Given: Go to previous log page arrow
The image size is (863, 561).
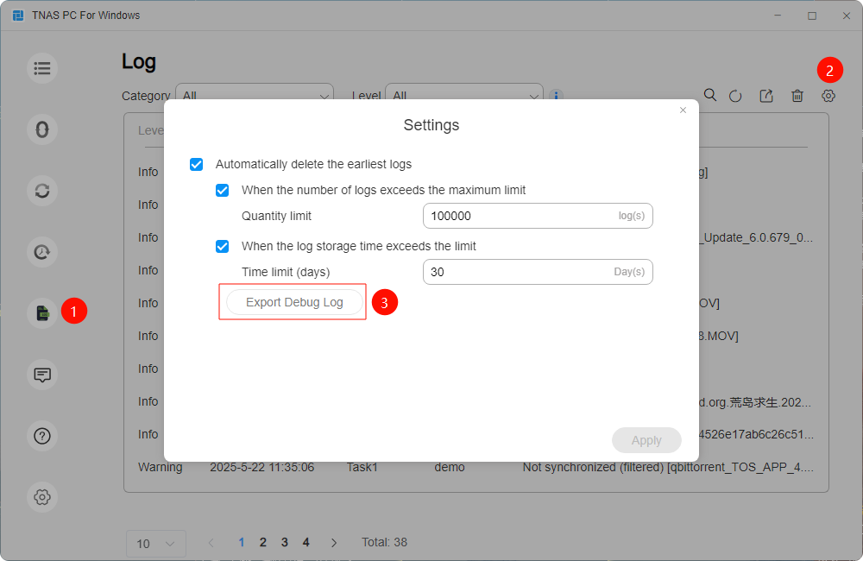Looking at the screenshot, I should tap(211, 543).
